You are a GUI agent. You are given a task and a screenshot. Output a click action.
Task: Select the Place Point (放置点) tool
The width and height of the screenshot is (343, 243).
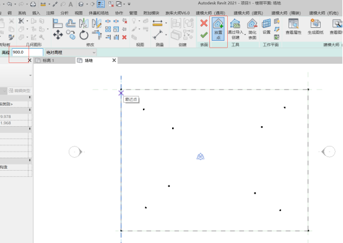(x=219, y=29)
